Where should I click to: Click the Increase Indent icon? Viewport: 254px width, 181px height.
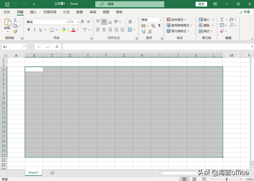click(122, 30)
